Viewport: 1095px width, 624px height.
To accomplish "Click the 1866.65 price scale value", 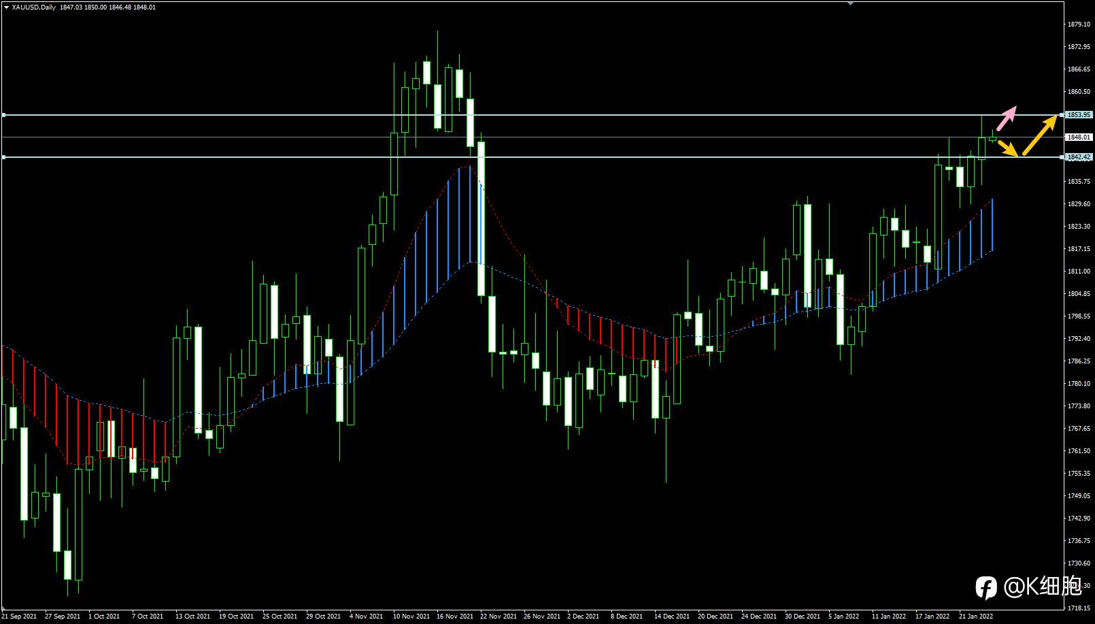I will pyautogui.click(x=1079, y=69).
